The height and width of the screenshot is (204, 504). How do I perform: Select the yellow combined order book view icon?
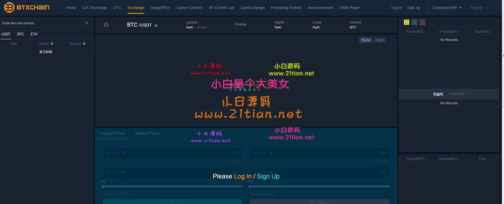[x=407, y=22]
